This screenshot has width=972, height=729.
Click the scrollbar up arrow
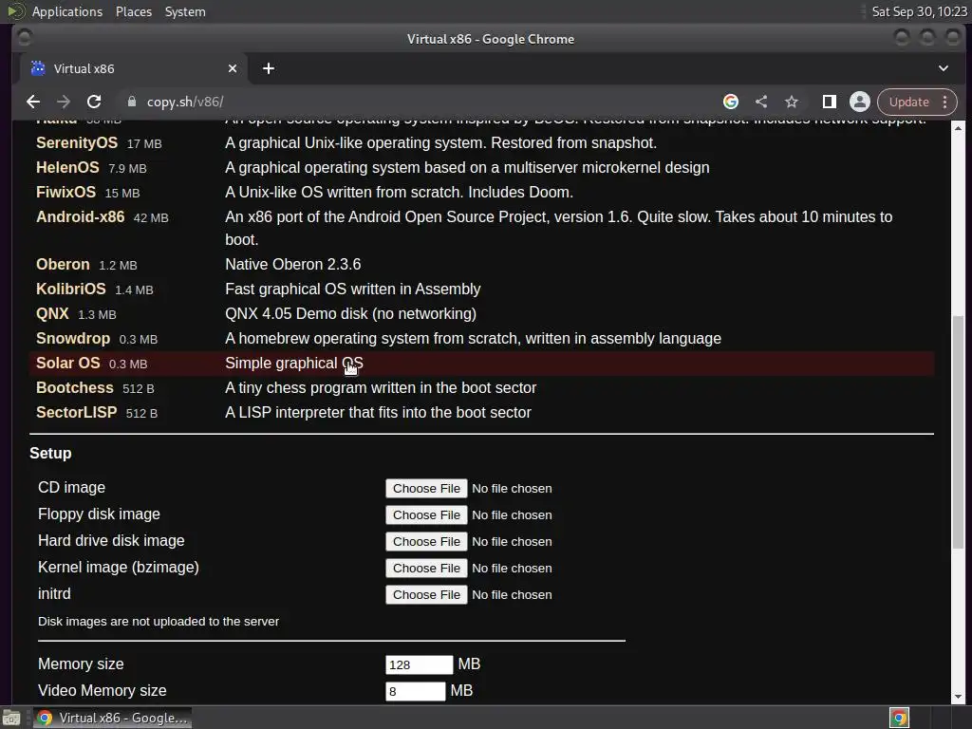tap(959, 128)
